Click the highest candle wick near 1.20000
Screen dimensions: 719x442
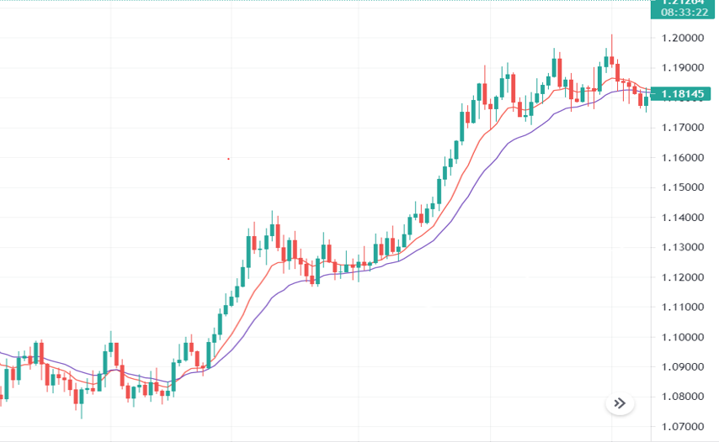(x=612, y=45)
